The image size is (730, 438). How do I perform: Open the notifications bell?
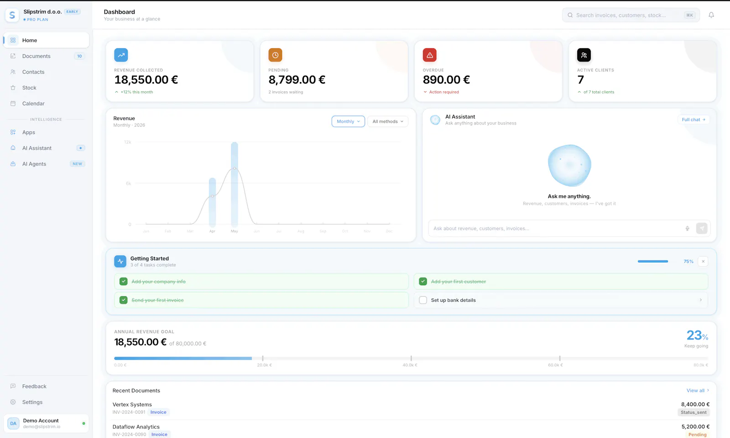[711, 15]
